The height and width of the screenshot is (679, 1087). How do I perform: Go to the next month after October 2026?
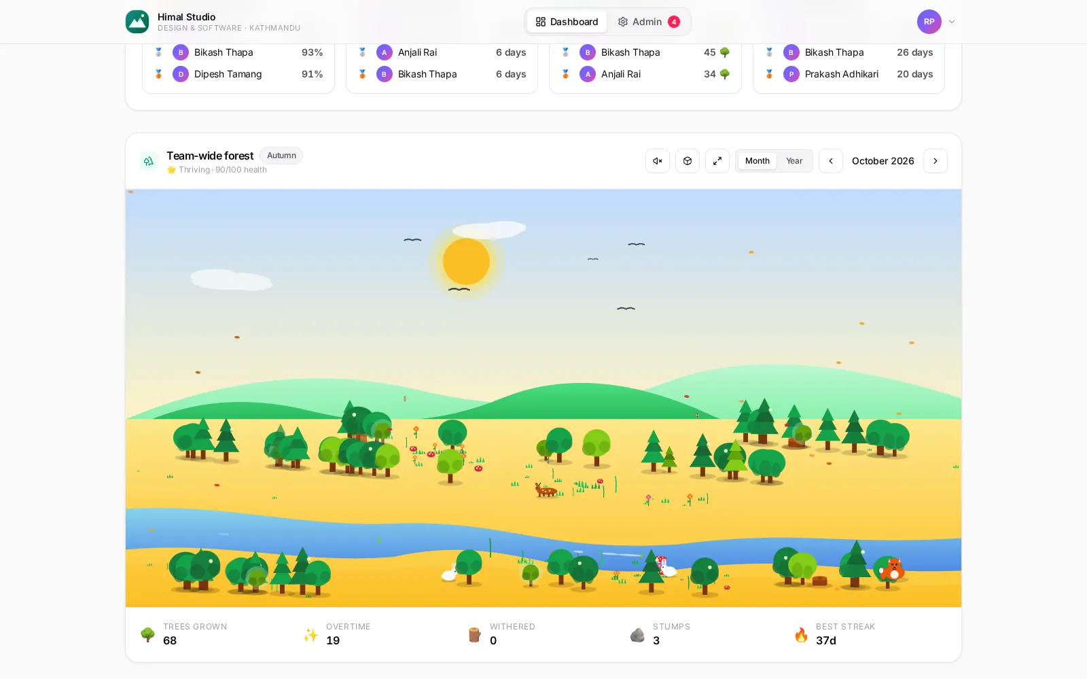point(935,161)
